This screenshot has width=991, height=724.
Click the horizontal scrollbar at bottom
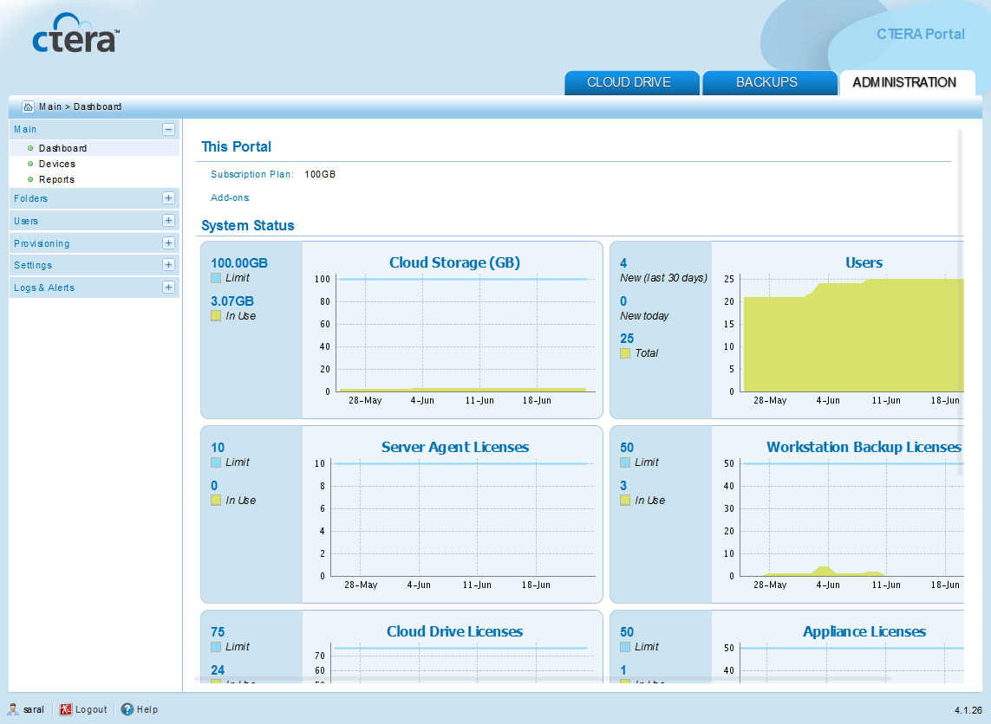[542, 679]
